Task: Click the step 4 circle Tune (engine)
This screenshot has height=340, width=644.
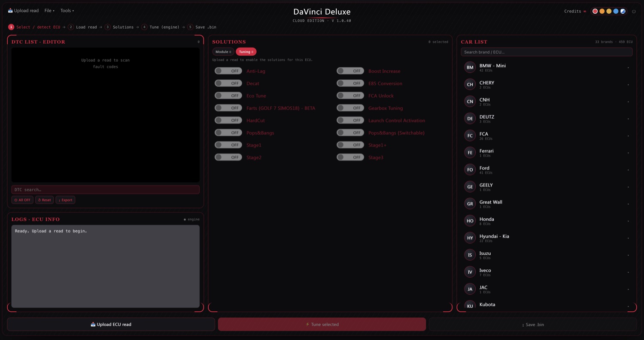Action: (x=144, y=27)
